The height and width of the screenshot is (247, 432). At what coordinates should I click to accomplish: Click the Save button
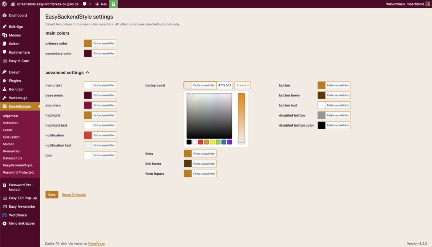52,195
